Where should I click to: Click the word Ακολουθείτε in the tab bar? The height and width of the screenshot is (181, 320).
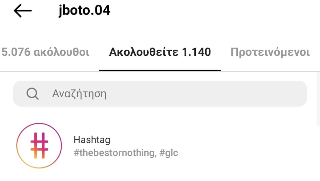144,52
